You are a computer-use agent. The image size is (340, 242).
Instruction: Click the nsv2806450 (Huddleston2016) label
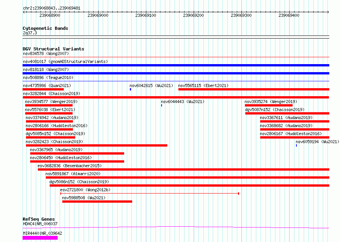point(61,158)
